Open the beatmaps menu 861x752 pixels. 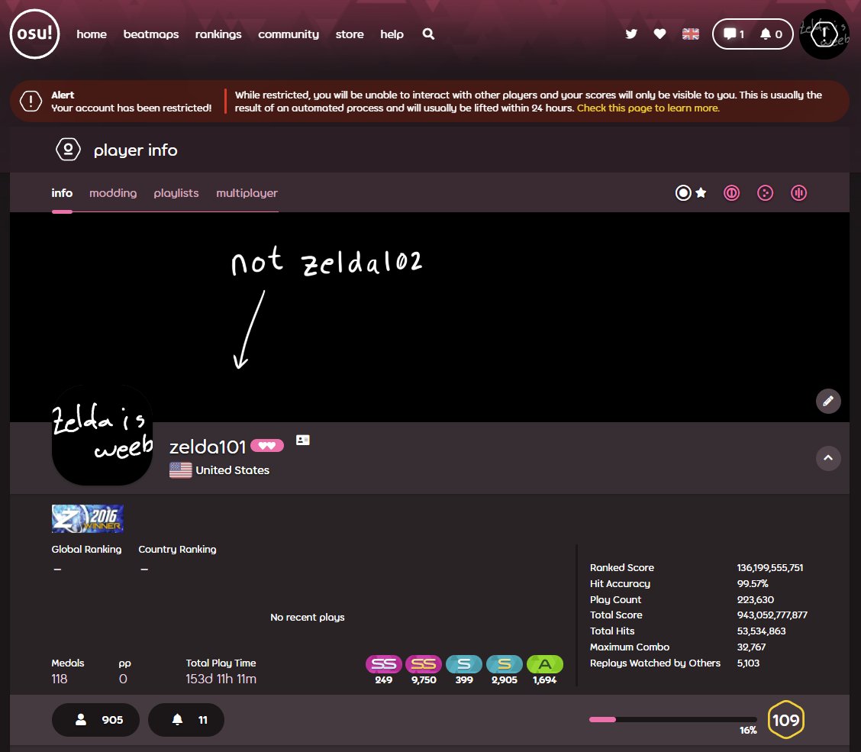151,34
